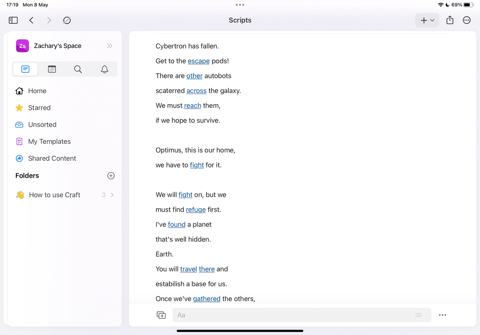Image resolution: width=480 pixels, height=335 pixels.
Task: Open search with the magnifier icon
Action: tap(78, 69)
